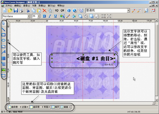The height and width of the screenshot is (114, 159).
Task: Select the insert image tool
Action: coord(4,70)
